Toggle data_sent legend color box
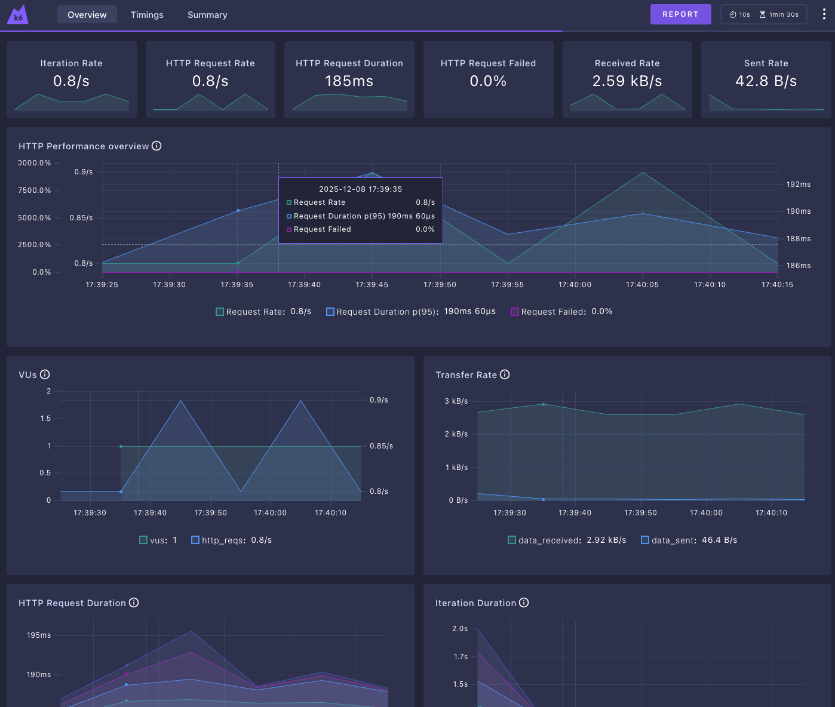Image resolution: width=835 pixels, height=707 pixels. coord(645,540)
